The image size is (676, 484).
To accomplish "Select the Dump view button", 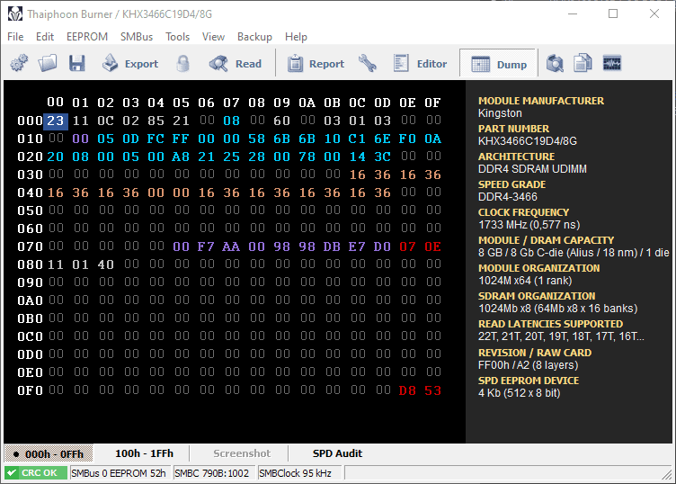I will pos(499,64).
